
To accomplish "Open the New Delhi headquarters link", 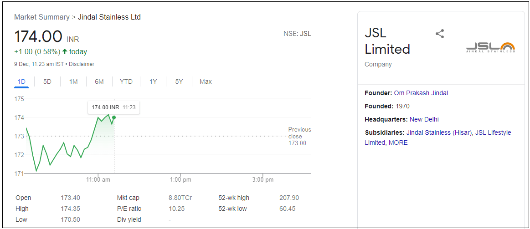I will (x=424, y=119).
